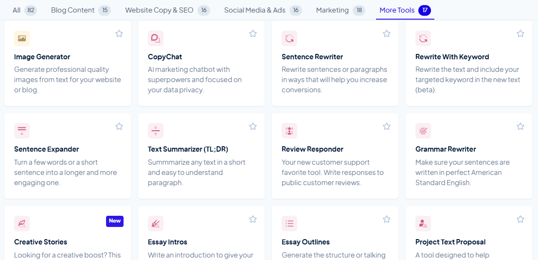Click the Sentence Rewriter refresh icon
Image resolution: width=538 pixels, height=260 pixels.
tap(289, 38)
